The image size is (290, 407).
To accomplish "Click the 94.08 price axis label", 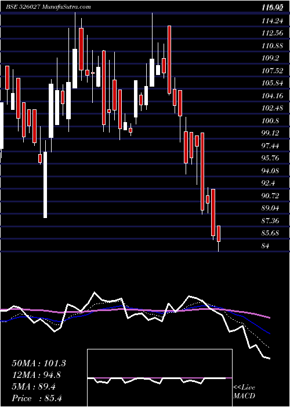I will [x=270, y=171].
